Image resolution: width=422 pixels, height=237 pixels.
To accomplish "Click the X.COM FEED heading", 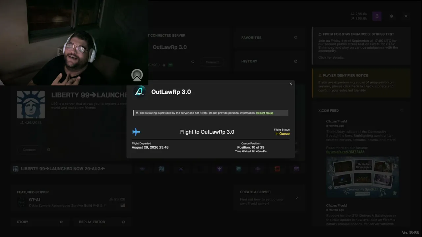I will pos(328,111).
